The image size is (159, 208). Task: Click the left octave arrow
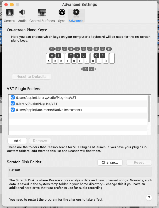[81, 69]
